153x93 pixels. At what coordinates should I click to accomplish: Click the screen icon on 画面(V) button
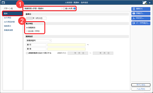134,9
